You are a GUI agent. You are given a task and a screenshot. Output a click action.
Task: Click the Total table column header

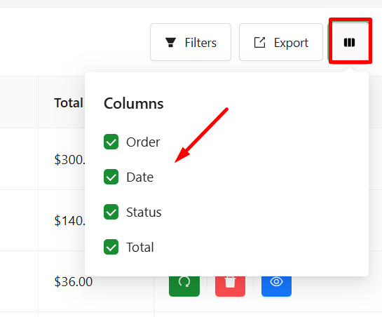click(69, 102)
